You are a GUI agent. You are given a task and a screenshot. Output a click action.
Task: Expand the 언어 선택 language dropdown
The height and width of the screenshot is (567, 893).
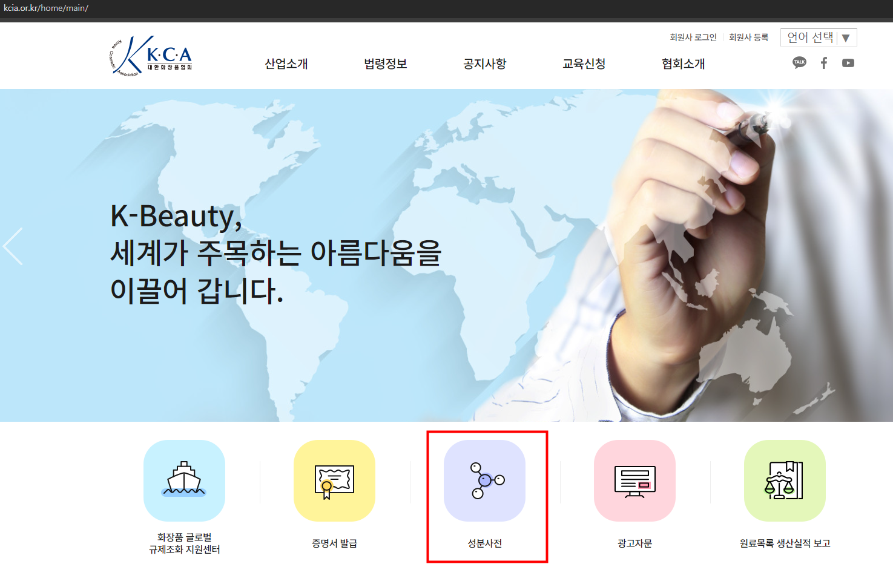point(819,38)
